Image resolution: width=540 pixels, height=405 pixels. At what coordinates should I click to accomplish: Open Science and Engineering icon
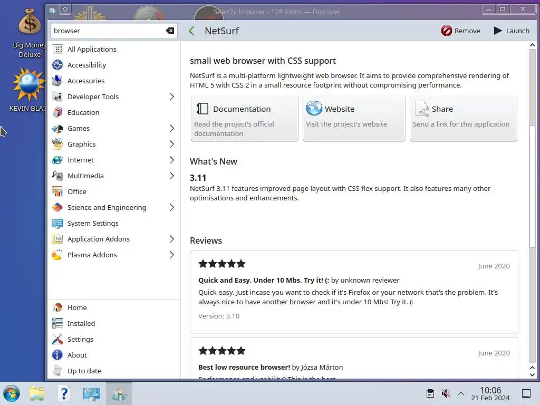point(57,208)
